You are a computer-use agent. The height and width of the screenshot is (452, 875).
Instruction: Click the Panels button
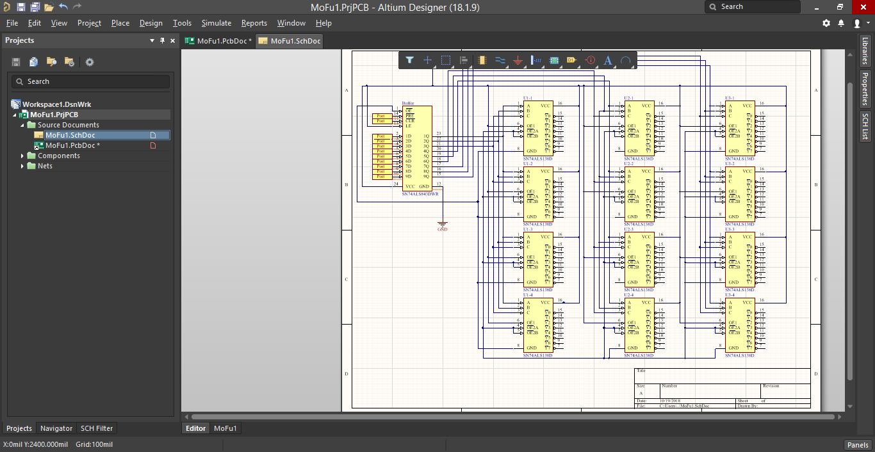(858, 445)
